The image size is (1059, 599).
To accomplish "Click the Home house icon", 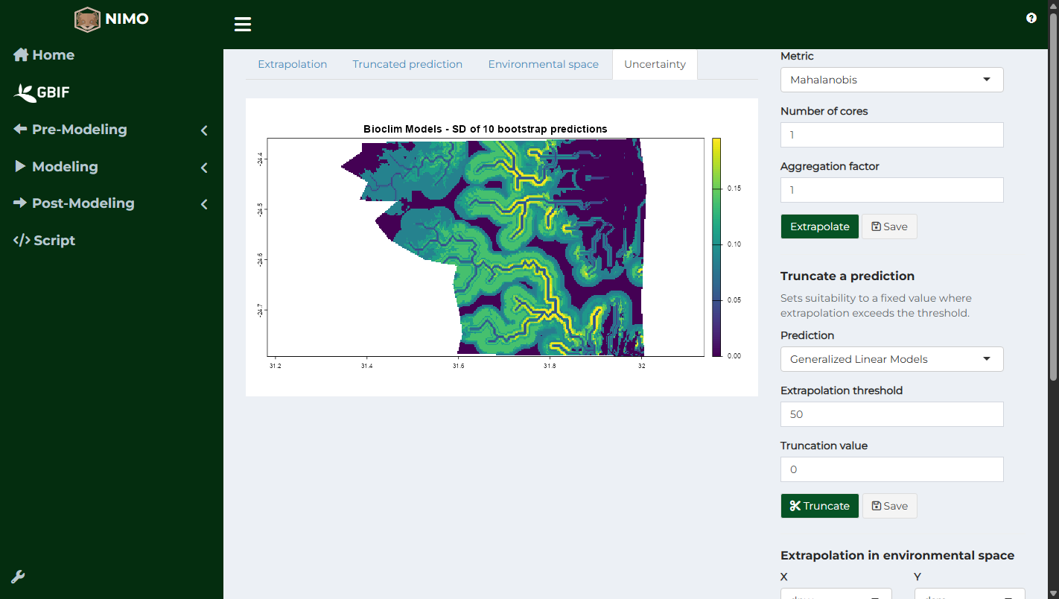I will [21, 54].
